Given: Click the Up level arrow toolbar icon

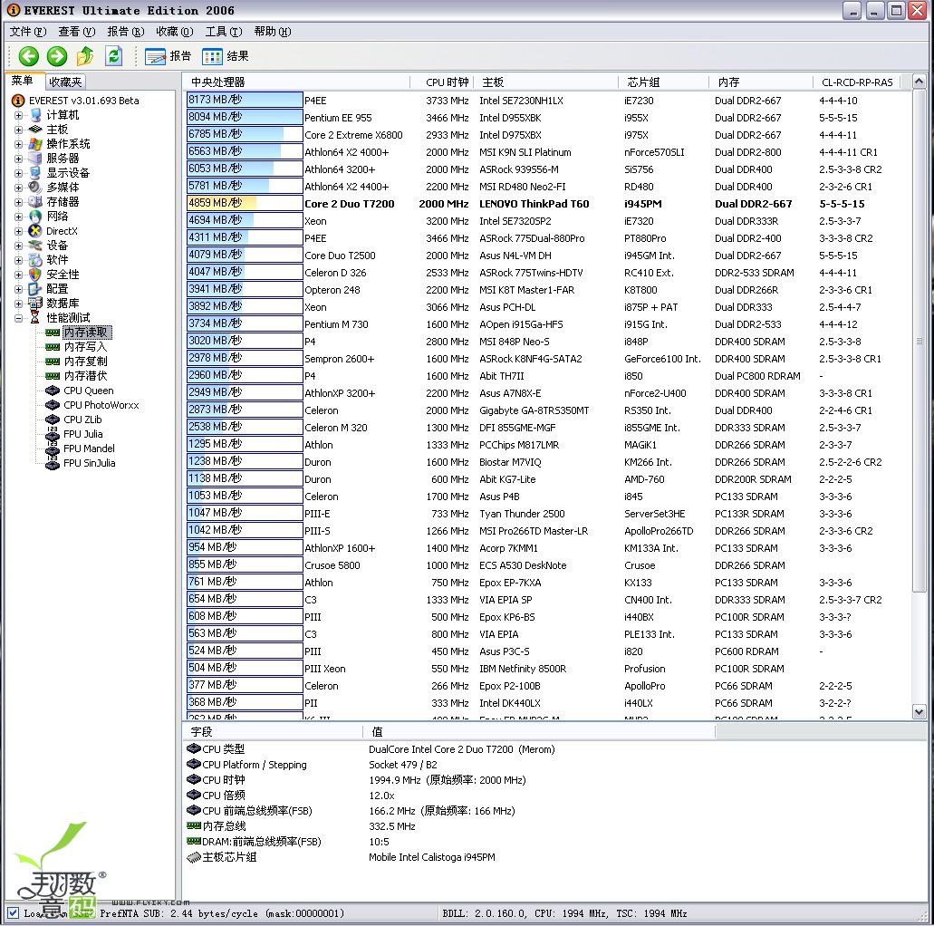Looking at the screenshot, I should (85, 56).
